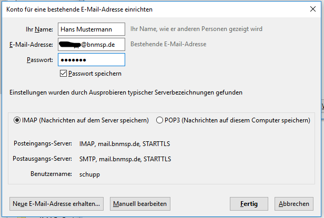Image resolution: width=324 pixels, height=218 pixels.
Task: Click the Manuell bearbeiten button
Action: (140, 204)
